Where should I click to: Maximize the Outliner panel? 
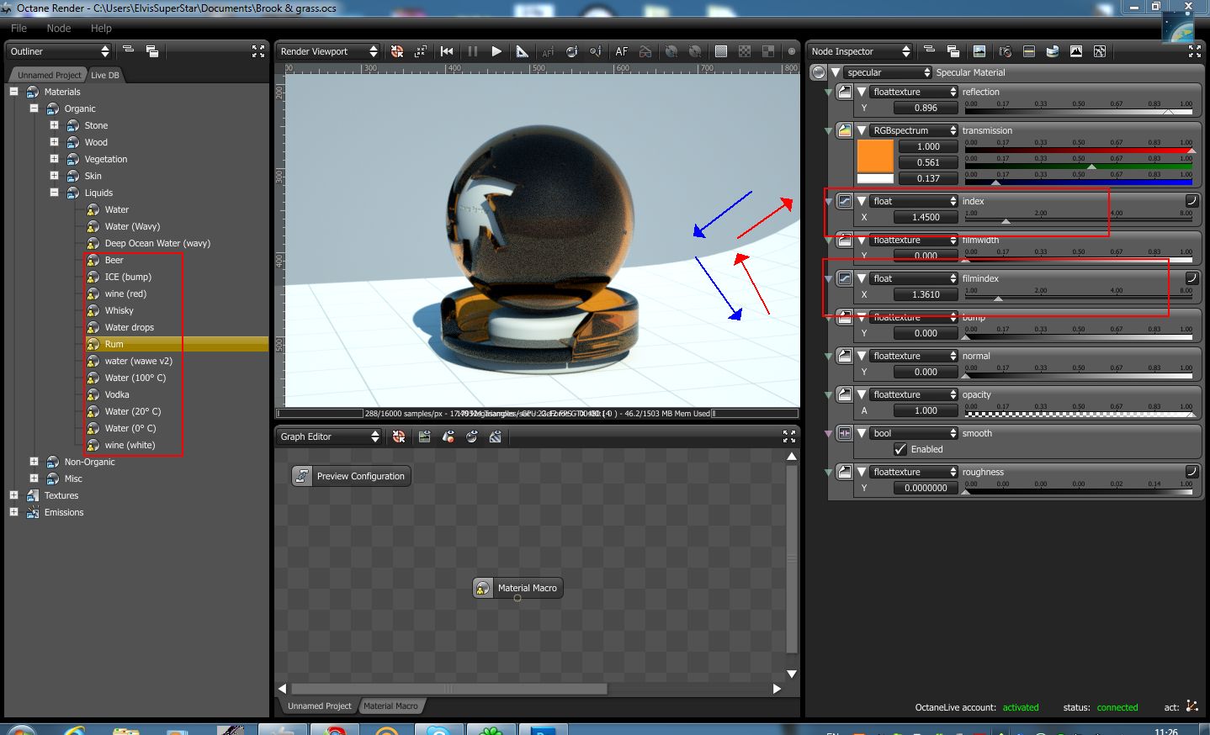(x=258, y=51)
